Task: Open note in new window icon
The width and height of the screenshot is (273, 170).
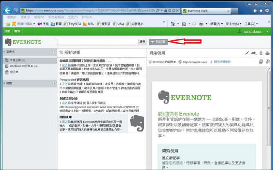Action: tap(268, 62)
